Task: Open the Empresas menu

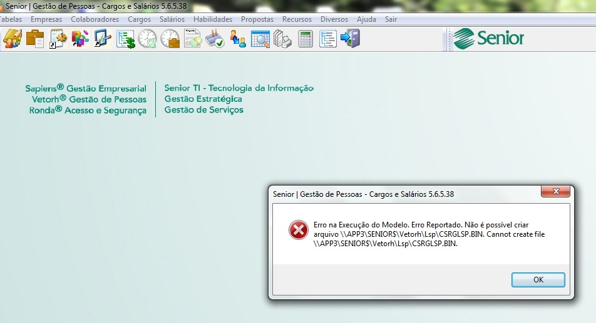Action: tap(46, 19)
